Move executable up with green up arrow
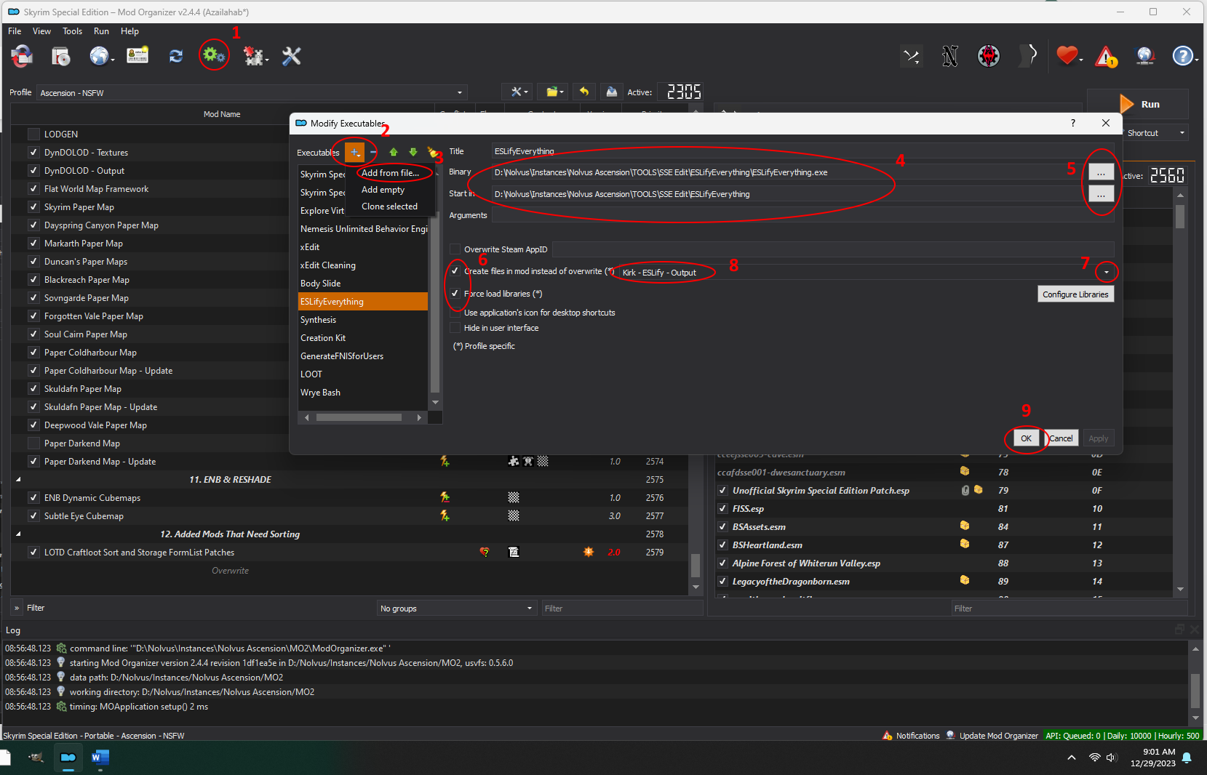 [394, 152]
